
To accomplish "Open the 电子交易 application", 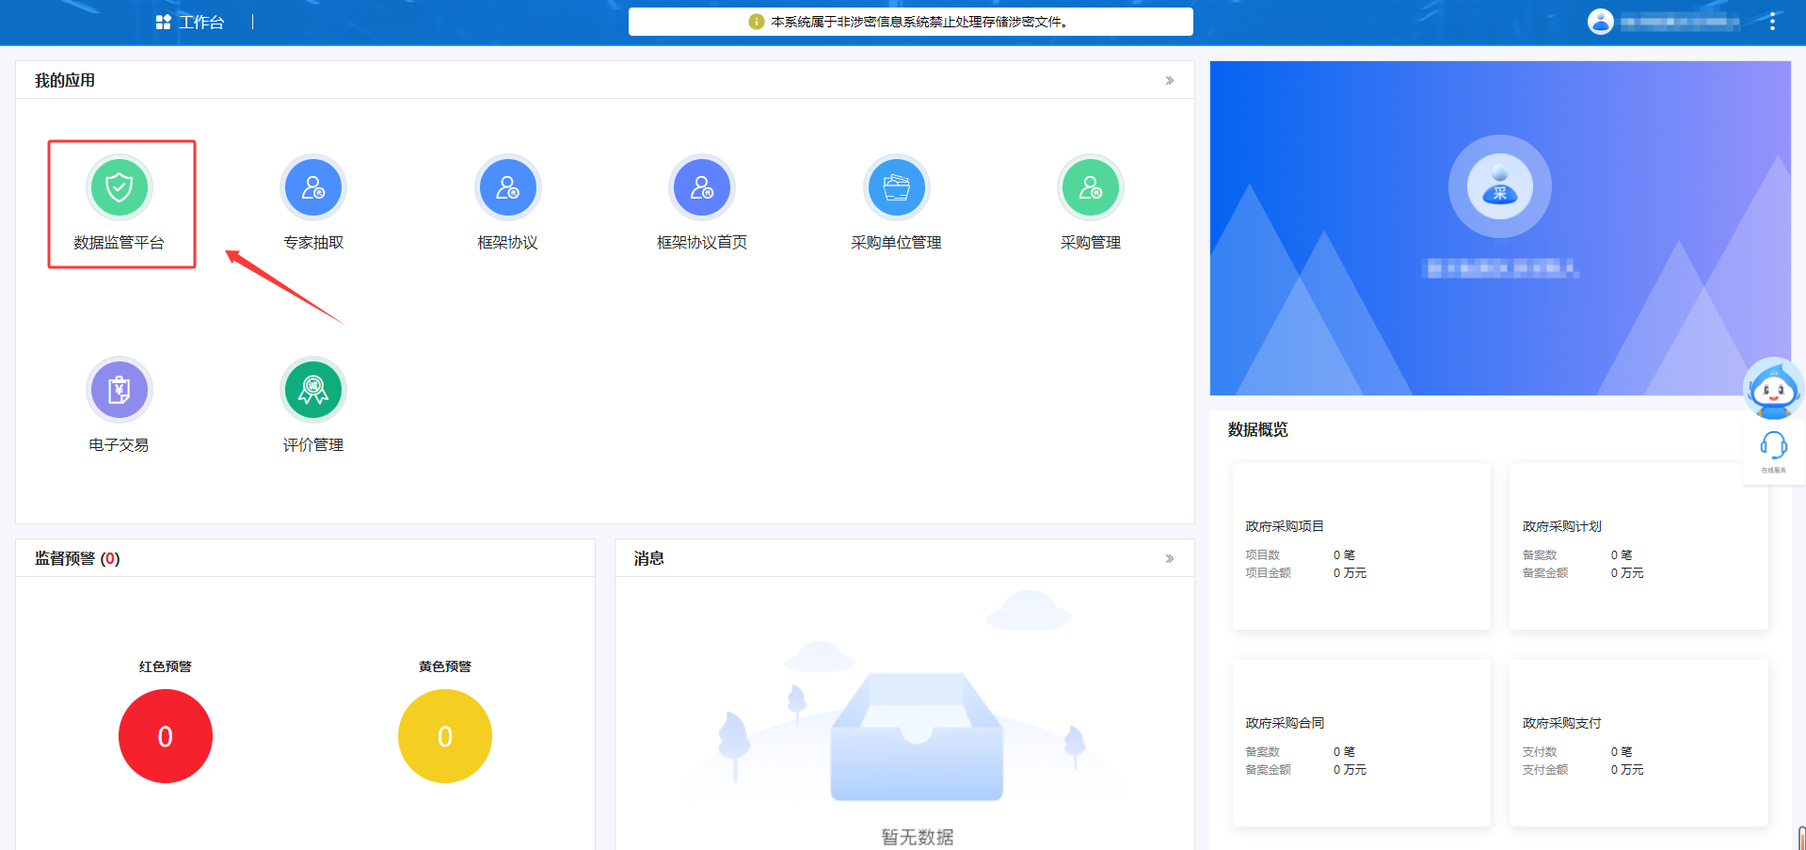I will point(120,390).
